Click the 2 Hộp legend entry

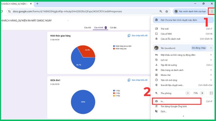[x=116, y=93]
